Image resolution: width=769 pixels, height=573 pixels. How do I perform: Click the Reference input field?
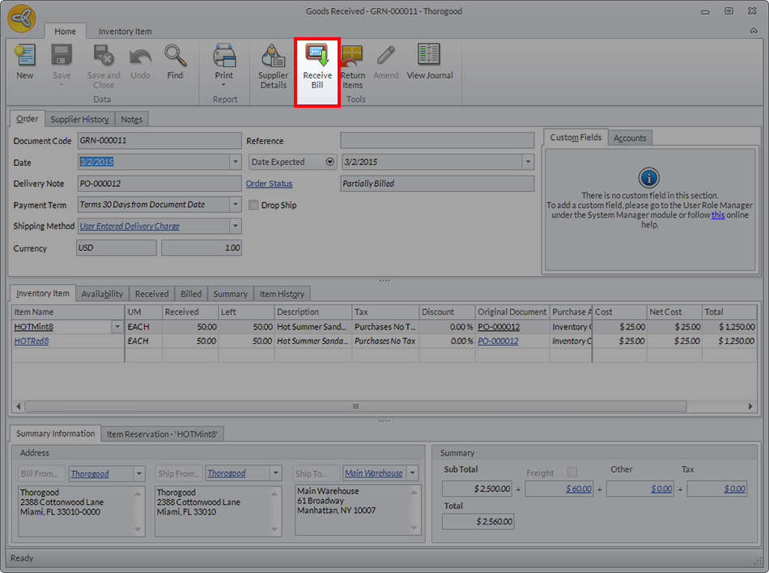pos(437,141)
